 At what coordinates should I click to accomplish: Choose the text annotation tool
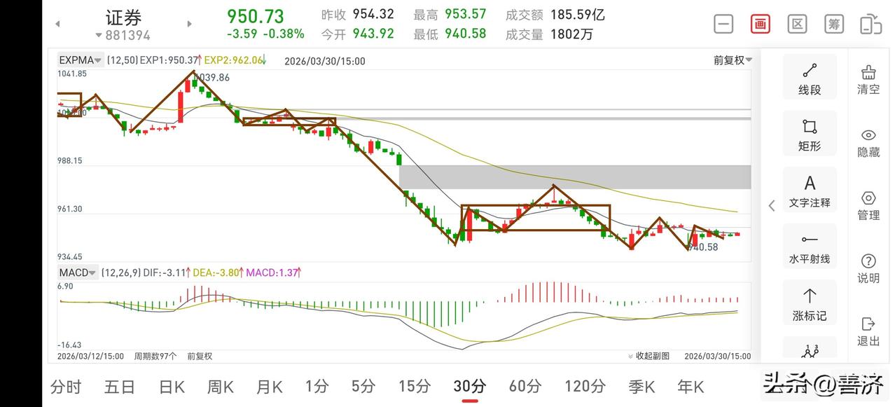coord(810,190)
